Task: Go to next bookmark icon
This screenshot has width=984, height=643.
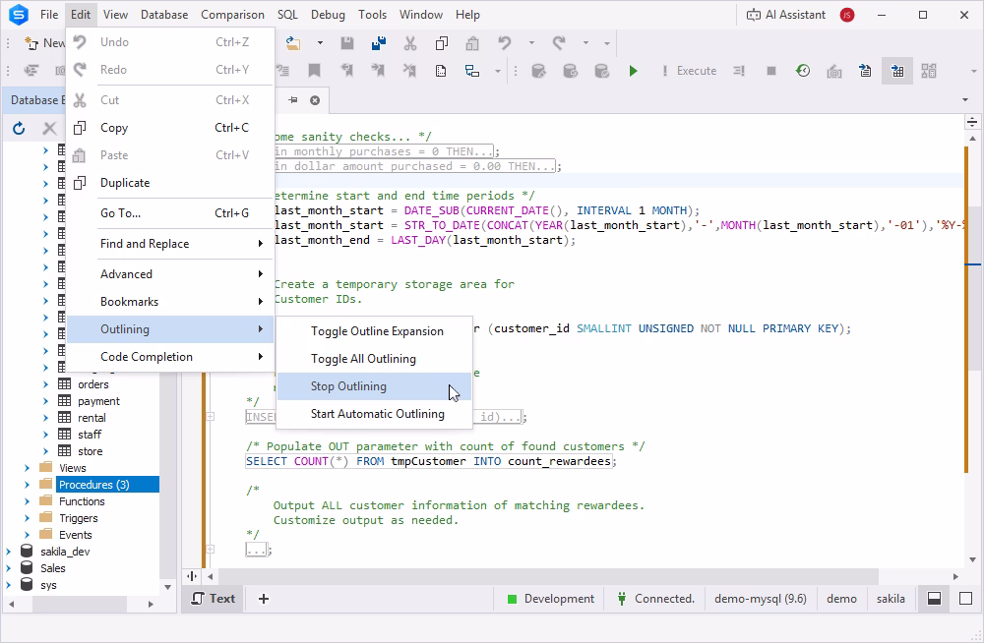Action: (378, 71)
